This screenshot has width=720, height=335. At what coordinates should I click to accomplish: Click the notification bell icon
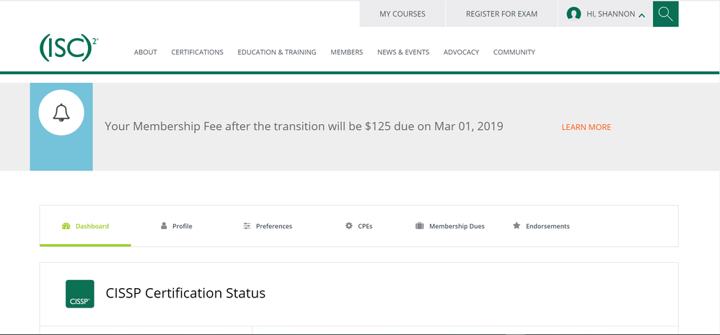(x=61, y=113)
